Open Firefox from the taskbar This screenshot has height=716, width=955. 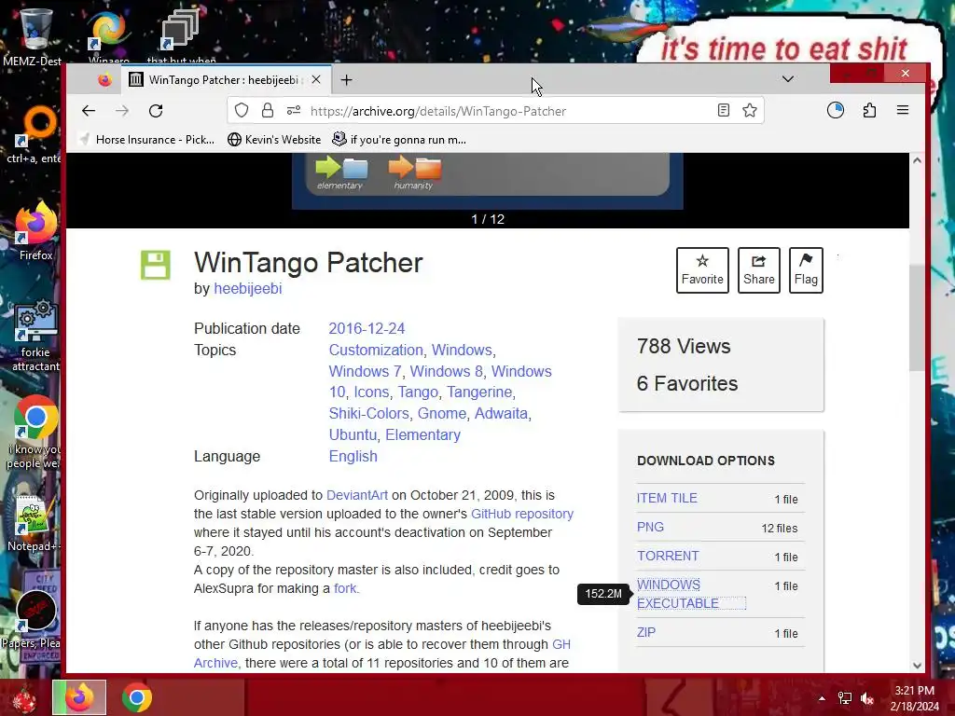79,697
